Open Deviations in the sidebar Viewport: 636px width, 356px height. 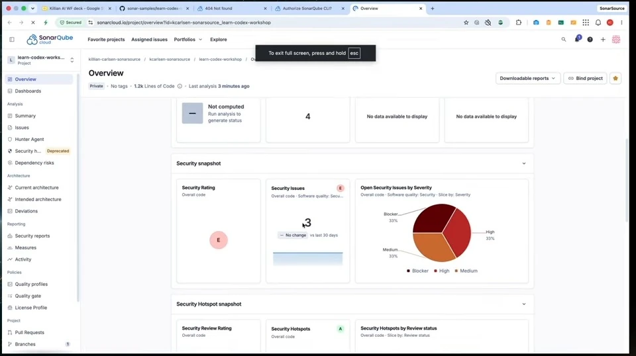39,211
